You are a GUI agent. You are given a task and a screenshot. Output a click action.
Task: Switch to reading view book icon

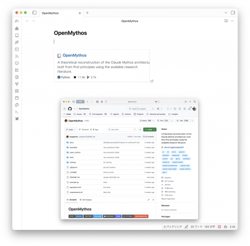coord(226,21)
